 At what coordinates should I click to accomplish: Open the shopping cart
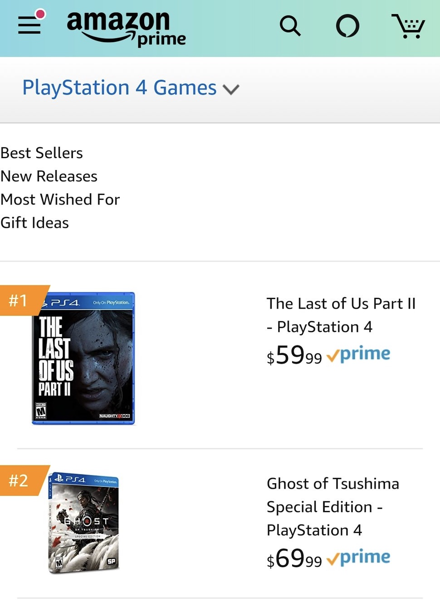[x=408, y=26]
